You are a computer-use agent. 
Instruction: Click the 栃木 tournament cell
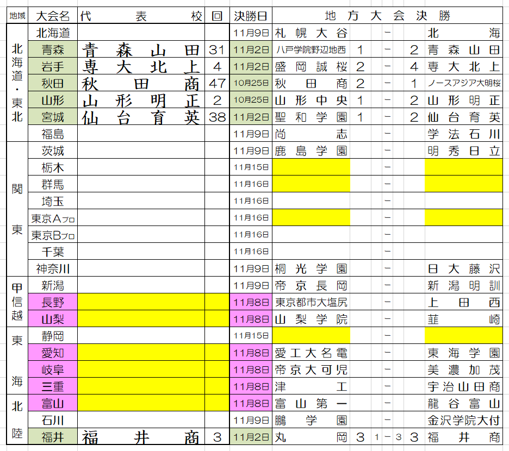click(53, 167)
